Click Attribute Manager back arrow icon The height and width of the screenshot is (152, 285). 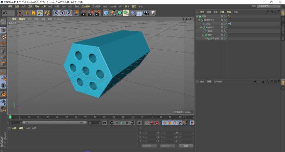click(x=255, y=82)
